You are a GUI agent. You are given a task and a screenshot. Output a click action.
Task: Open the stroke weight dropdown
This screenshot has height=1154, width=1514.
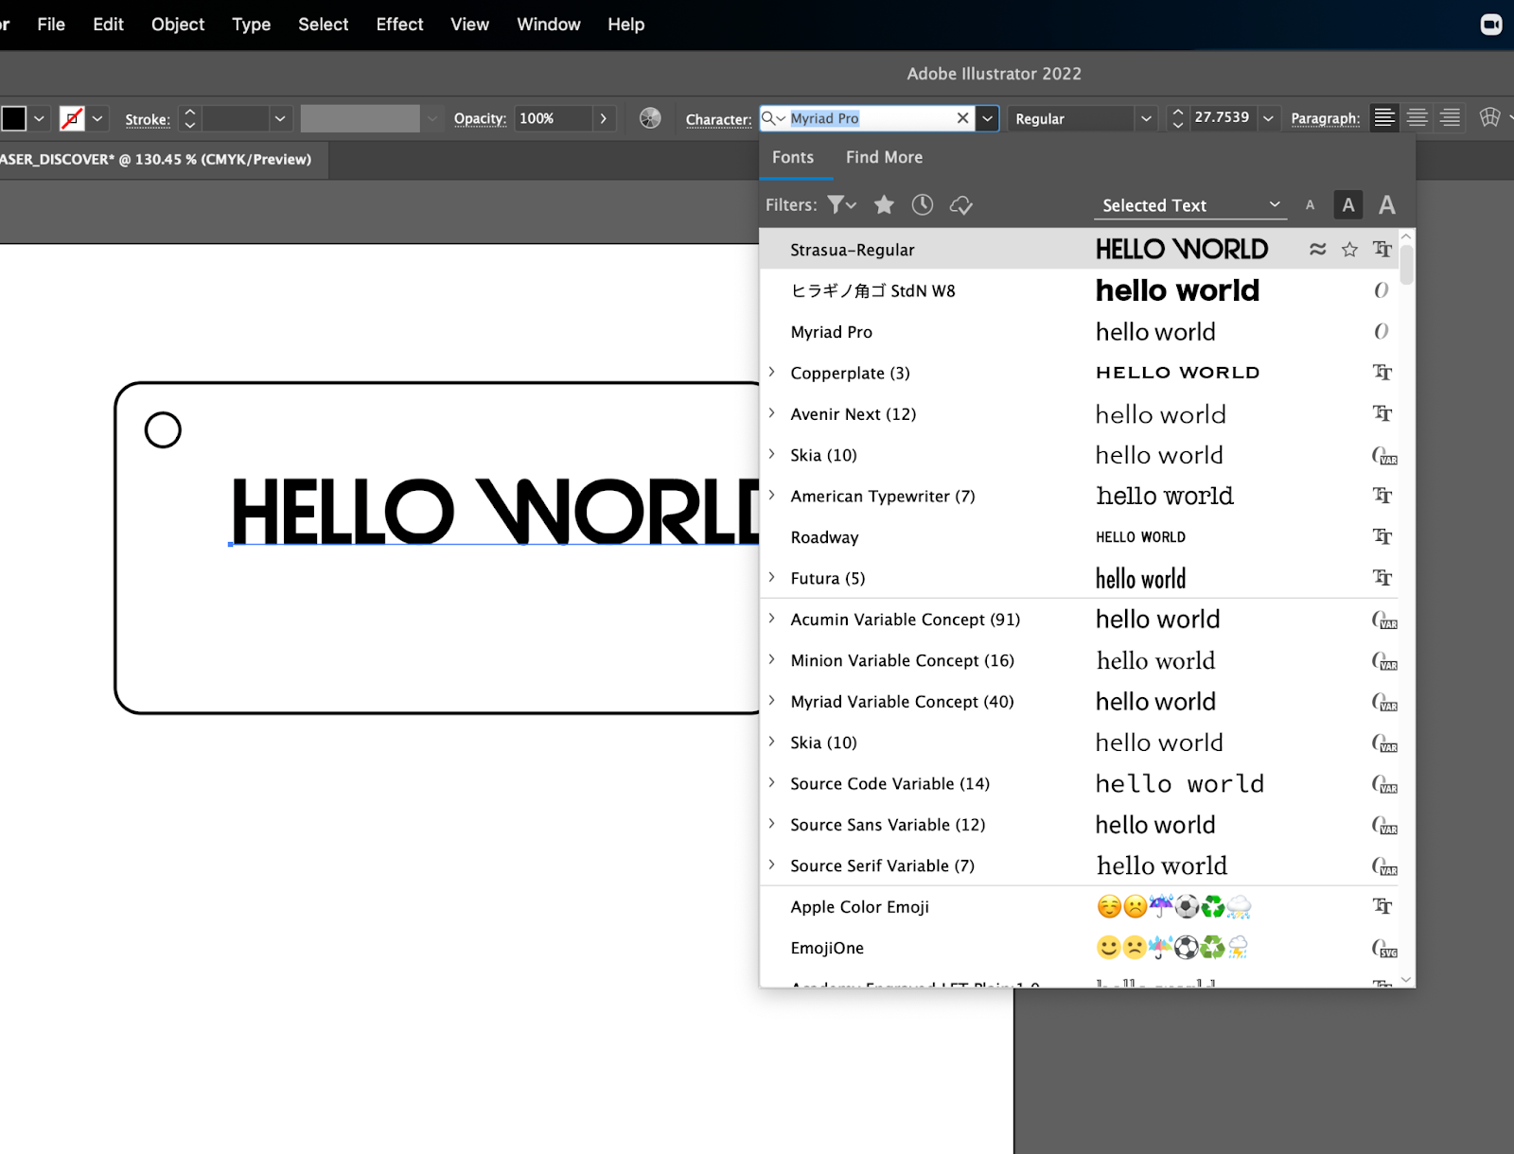280,119
